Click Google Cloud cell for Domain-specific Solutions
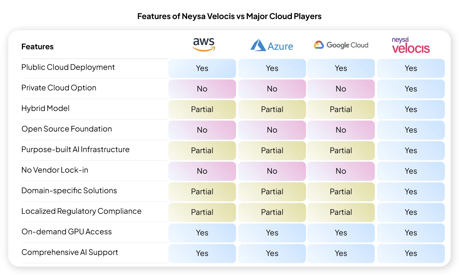 [x=341, y=192]
